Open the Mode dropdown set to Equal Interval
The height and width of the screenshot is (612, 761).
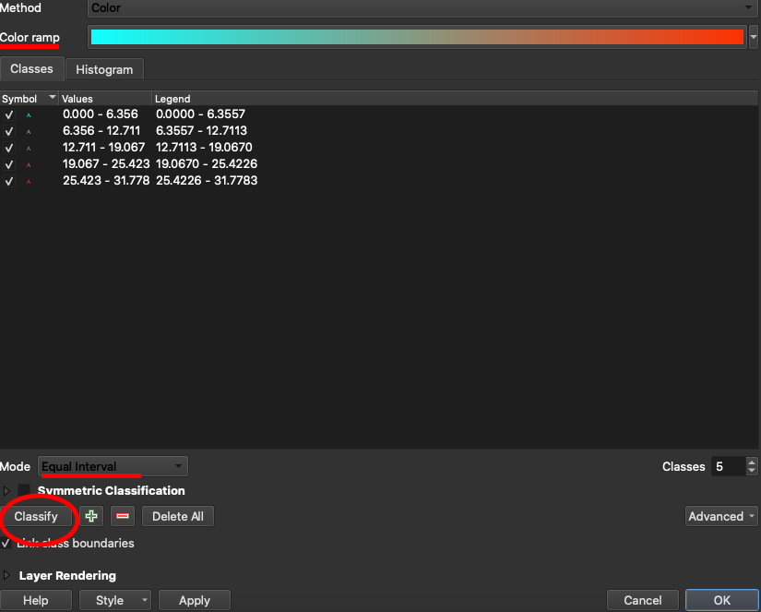tap(113, 467)
